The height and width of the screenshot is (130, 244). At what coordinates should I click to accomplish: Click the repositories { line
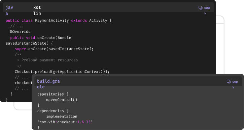coord(53,94)
